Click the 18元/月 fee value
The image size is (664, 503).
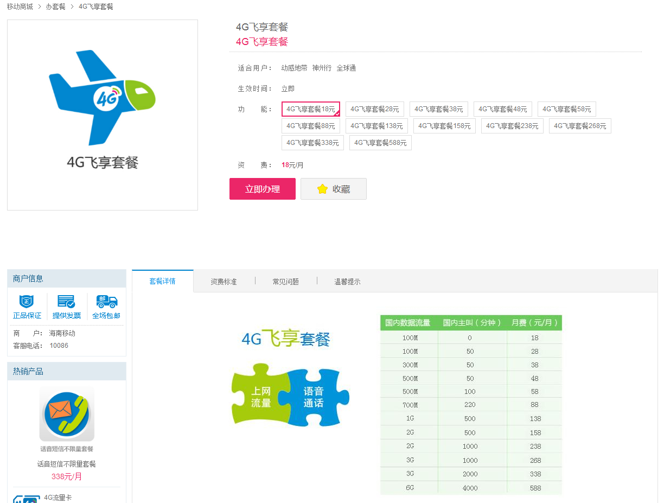[292, 165]
